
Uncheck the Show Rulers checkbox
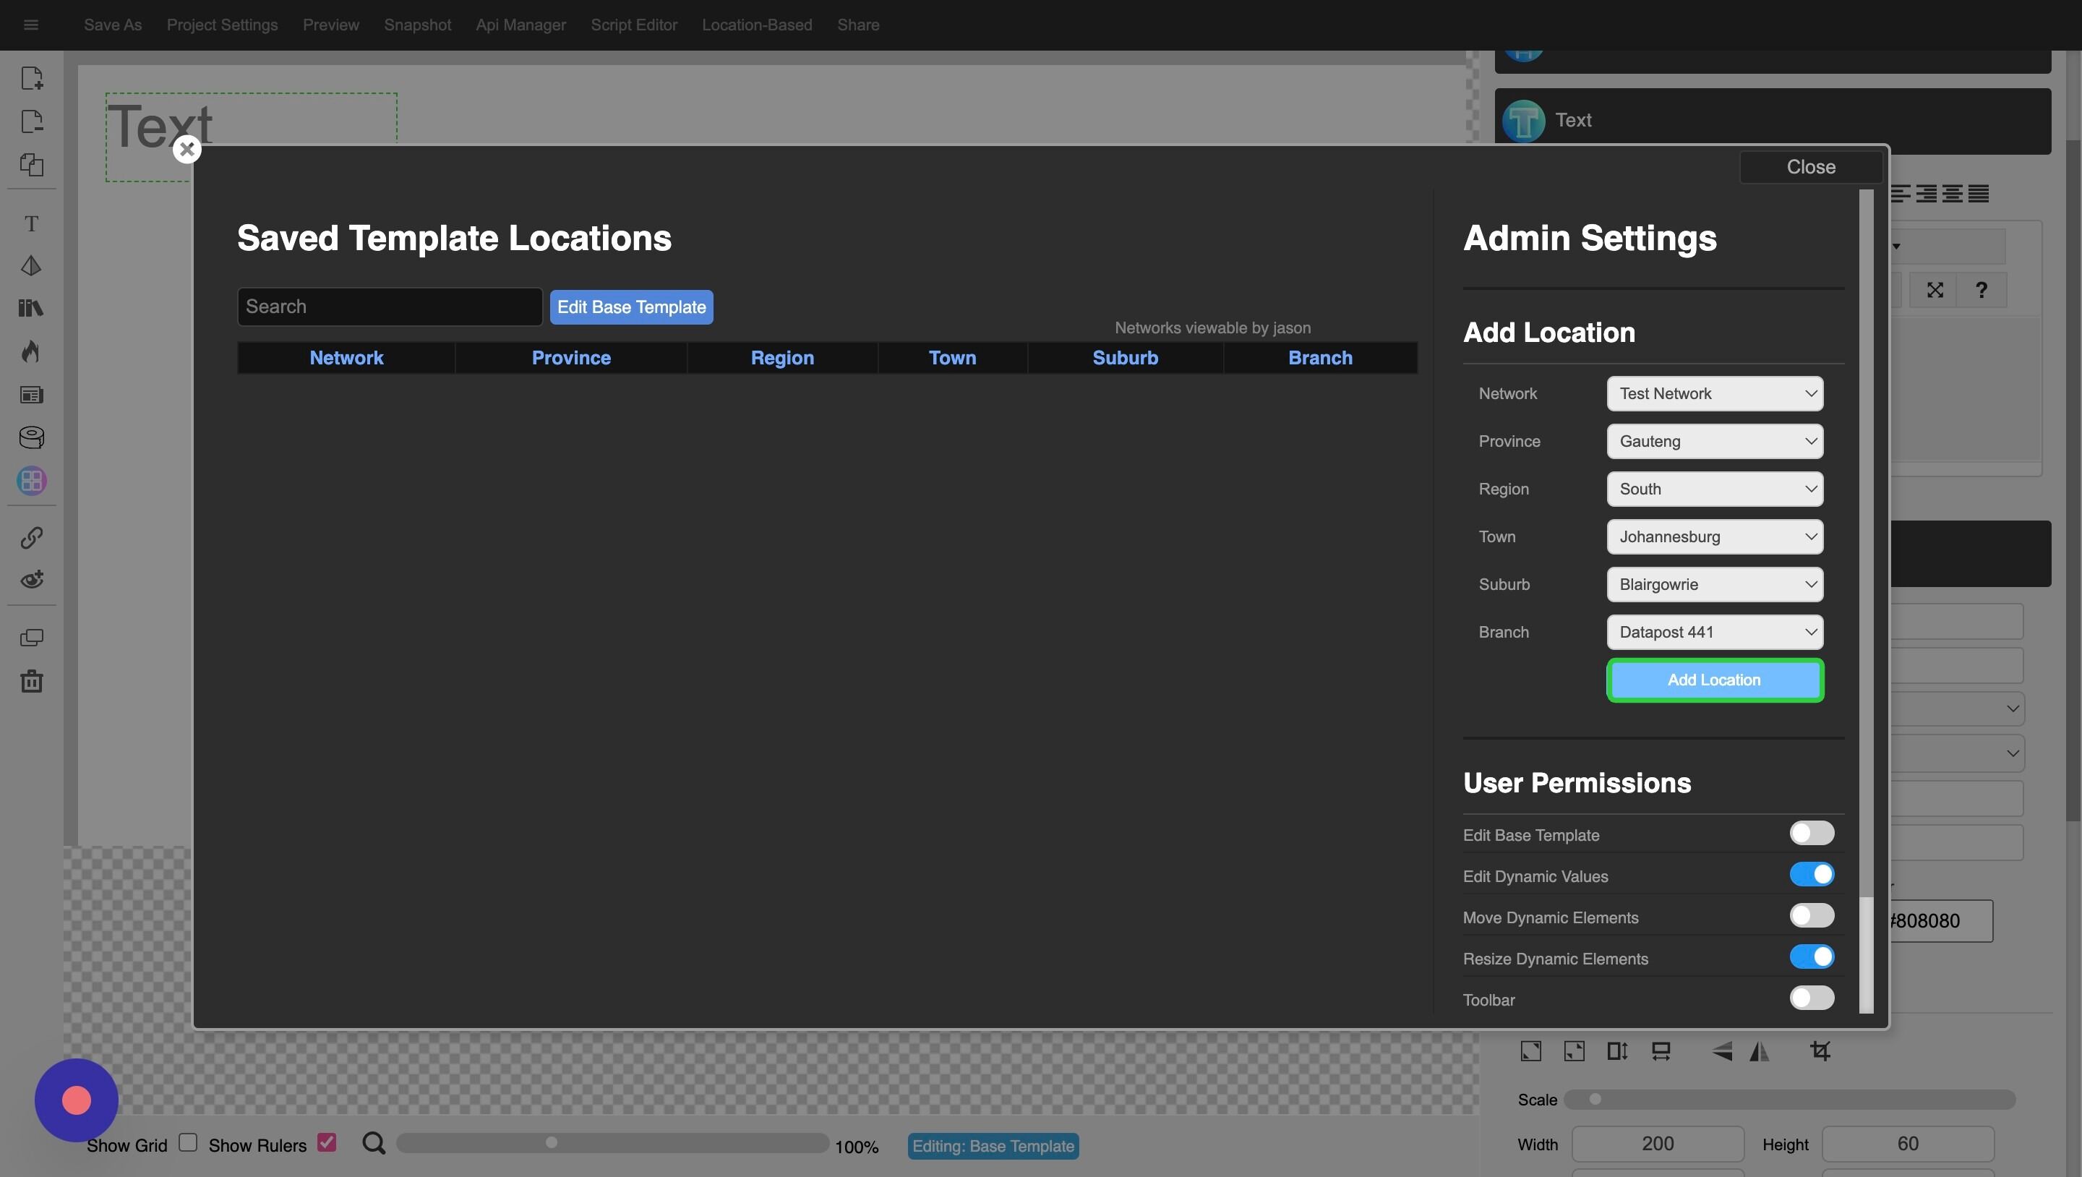(x=327, y=1142)
